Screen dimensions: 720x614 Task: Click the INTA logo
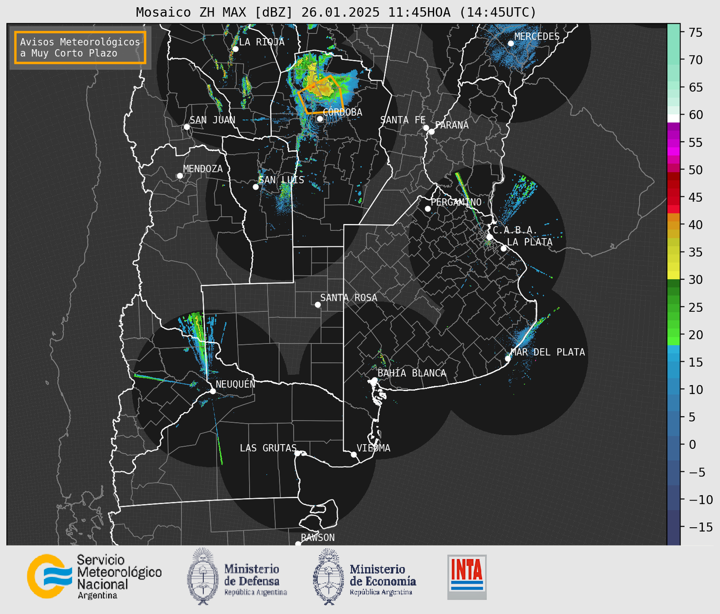[x=467, y=577]
